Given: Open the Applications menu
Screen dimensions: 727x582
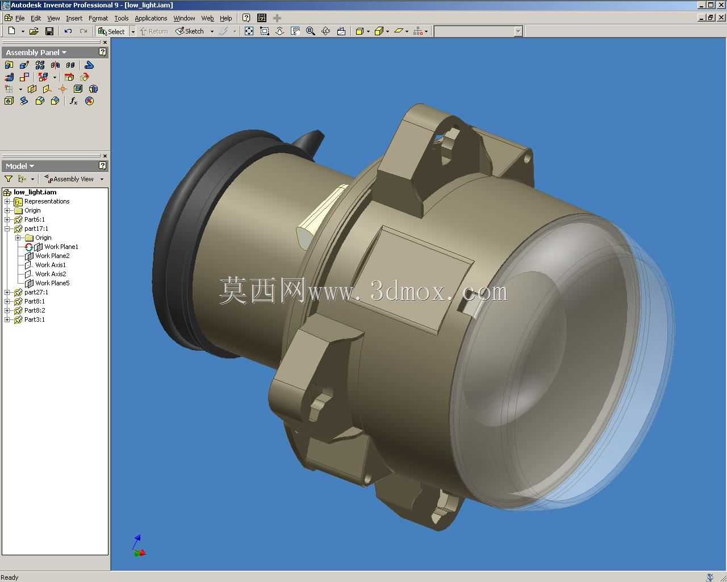Looking at the screenshot, I should pos(151,18).
